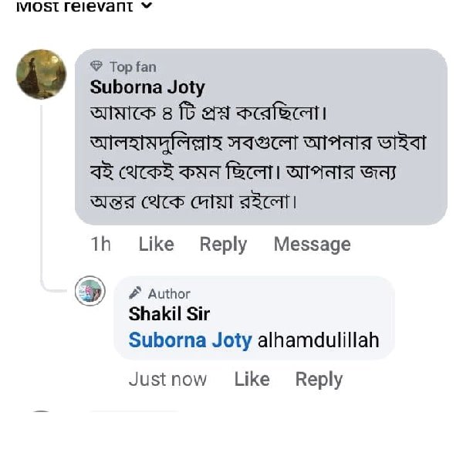Like Shakil Sir's reply

(252, 380)
